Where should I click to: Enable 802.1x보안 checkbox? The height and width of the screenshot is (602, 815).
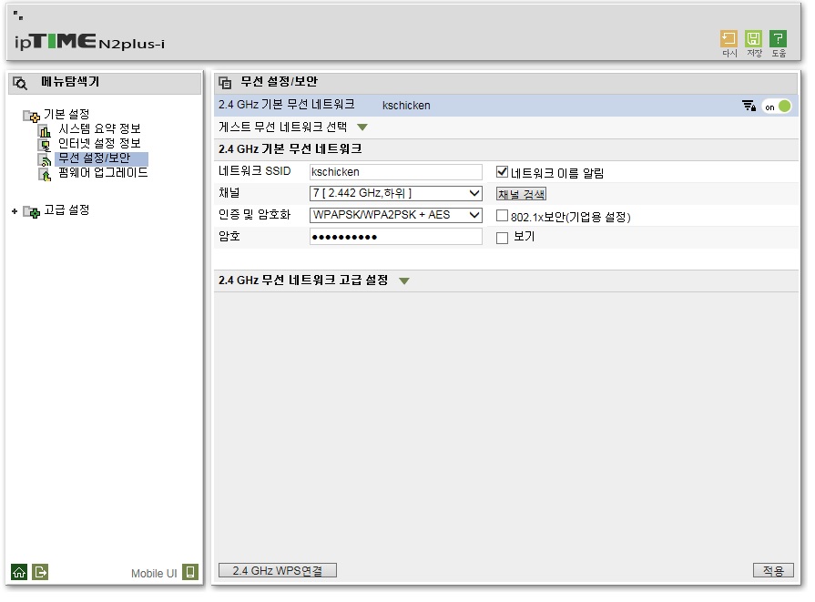(502, 215)
